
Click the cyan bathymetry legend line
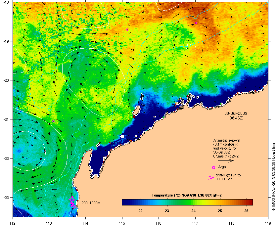(x=89, y=206)
